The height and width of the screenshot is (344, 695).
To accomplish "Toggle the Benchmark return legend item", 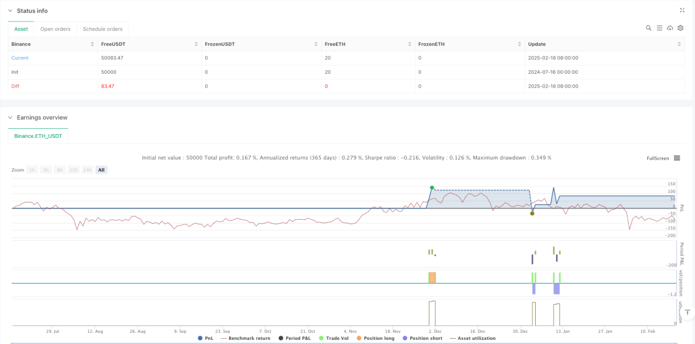I will point(245,338).
